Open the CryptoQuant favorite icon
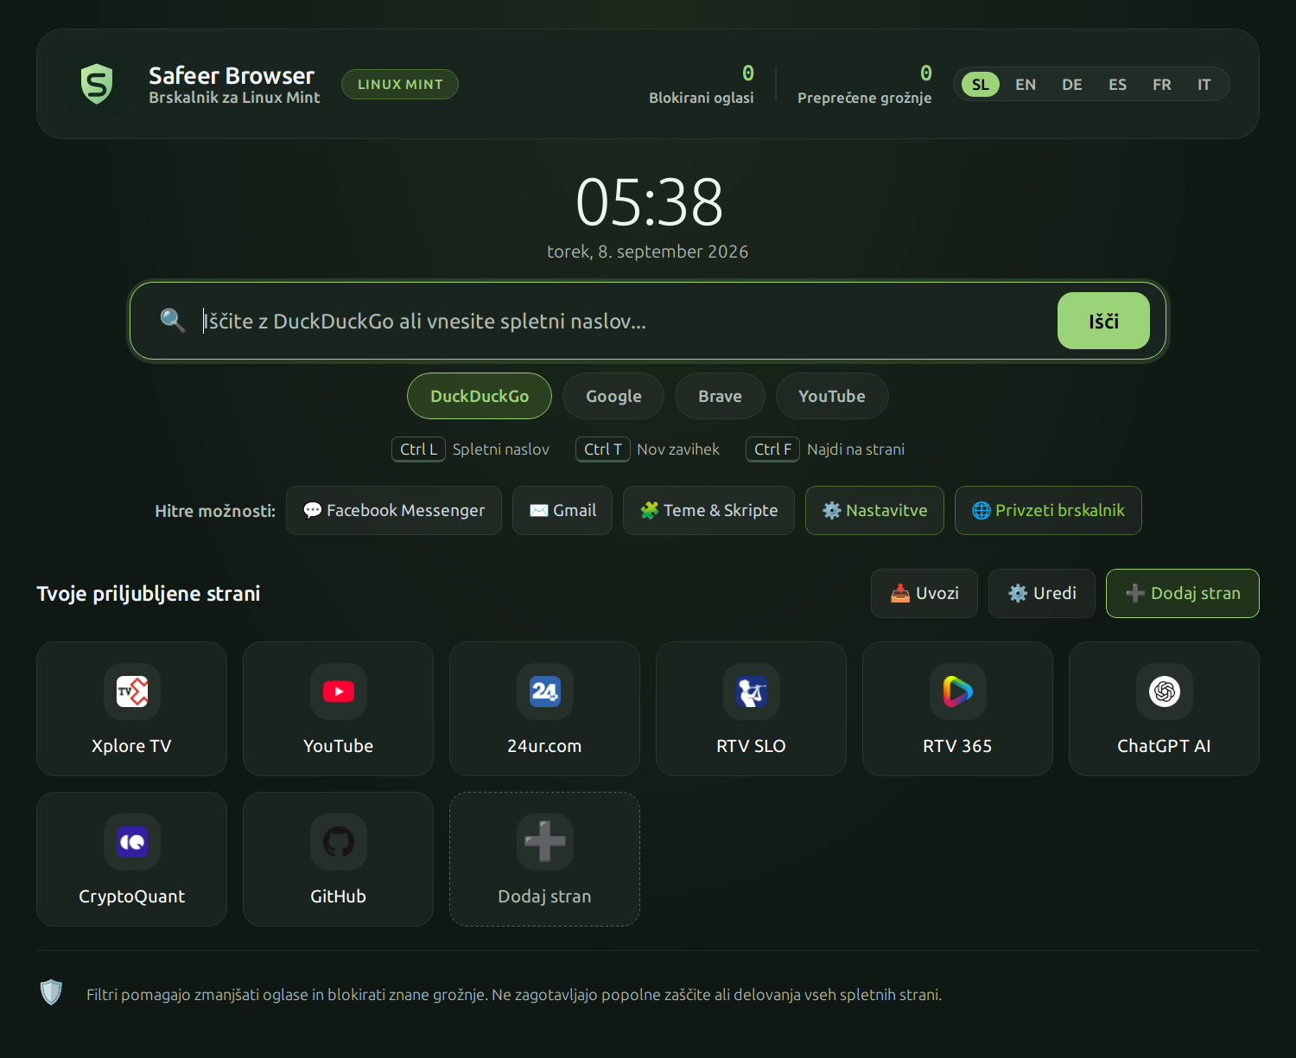The image size is (1296, 1058). [132, 842]
